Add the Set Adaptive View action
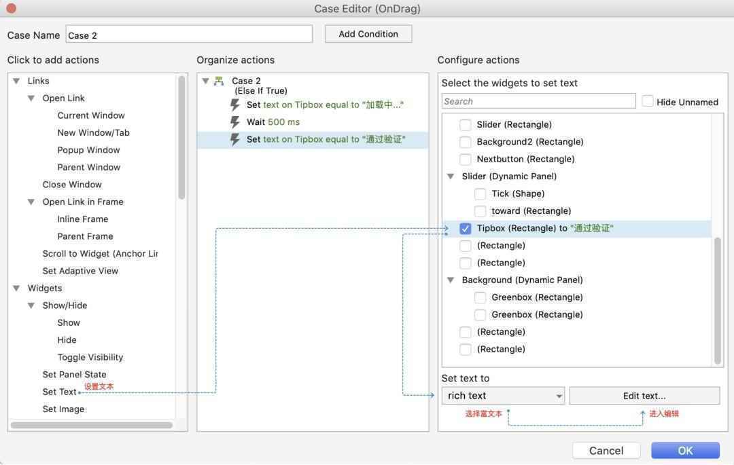The height and width of the screenshot is (465, 734). tap(80, 271)
